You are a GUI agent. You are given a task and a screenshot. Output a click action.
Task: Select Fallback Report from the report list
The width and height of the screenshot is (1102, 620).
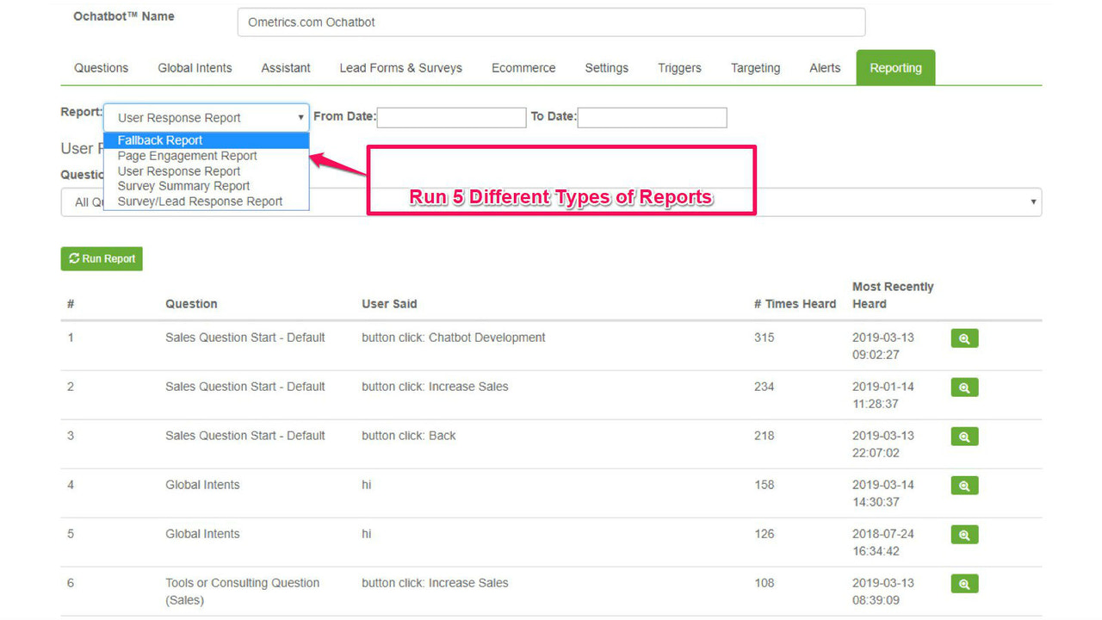(160, 139)
